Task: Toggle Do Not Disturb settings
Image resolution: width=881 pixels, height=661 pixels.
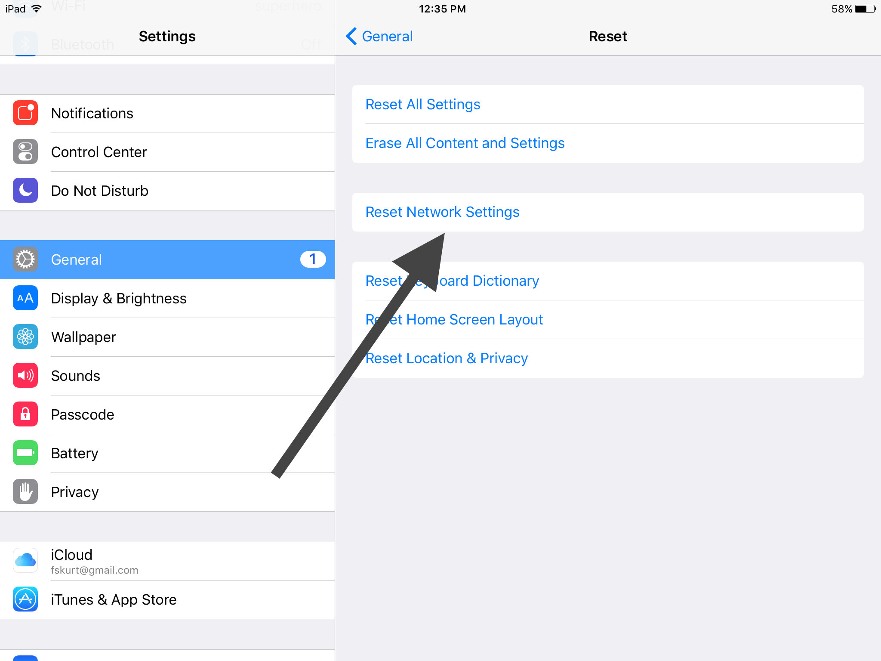Action: [166, 191]
